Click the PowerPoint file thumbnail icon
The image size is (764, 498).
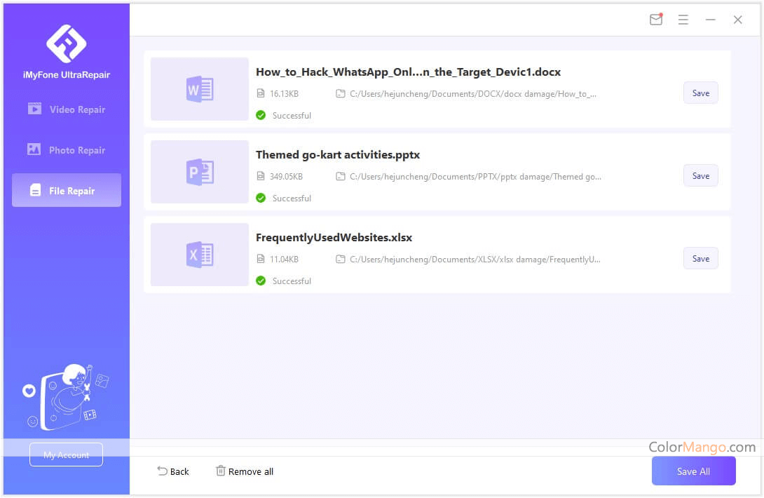(x=199, y=172)
